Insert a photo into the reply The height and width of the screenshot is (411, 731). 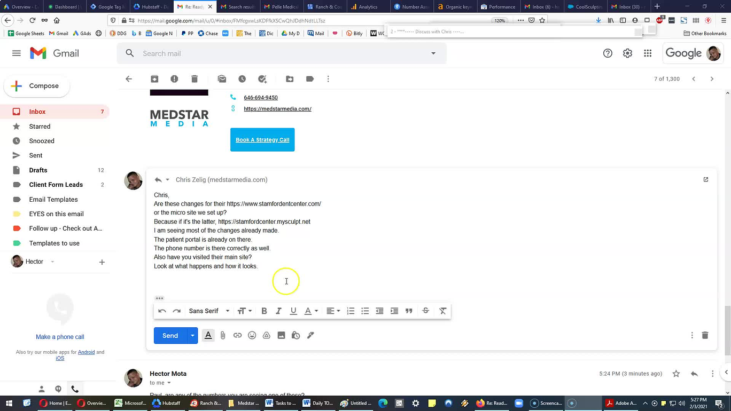pyautogui.click(x=281, y=335)
